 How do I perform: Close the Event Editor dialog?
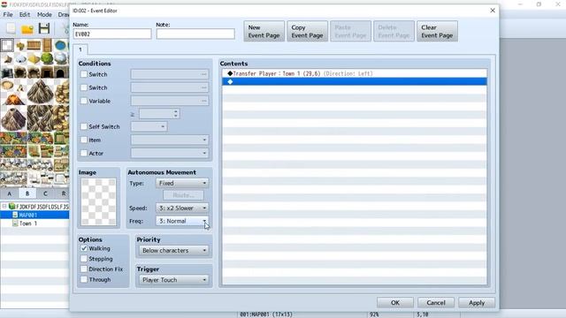pyautogui.click(x=493, y=11)
